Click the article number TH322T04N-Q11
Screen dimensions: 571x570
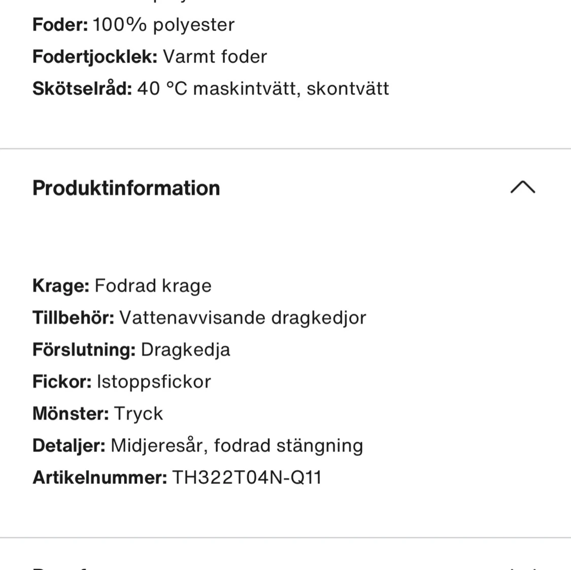pyautogui.click(x=247, y=478)
